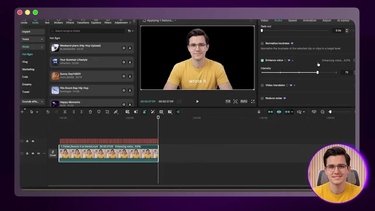Select the Parker_Gemma 4 vs Gemini.mp4 clip
The image size is (375, 211).
(109, 153)
